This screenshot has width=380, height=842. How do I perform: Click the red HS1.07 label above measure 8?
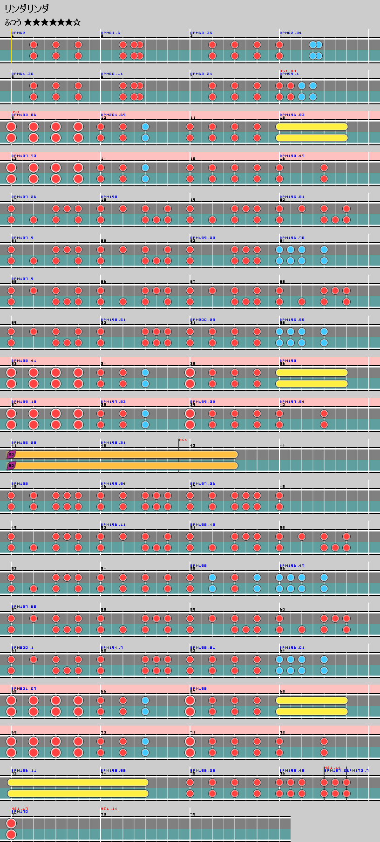click(288, 71)
